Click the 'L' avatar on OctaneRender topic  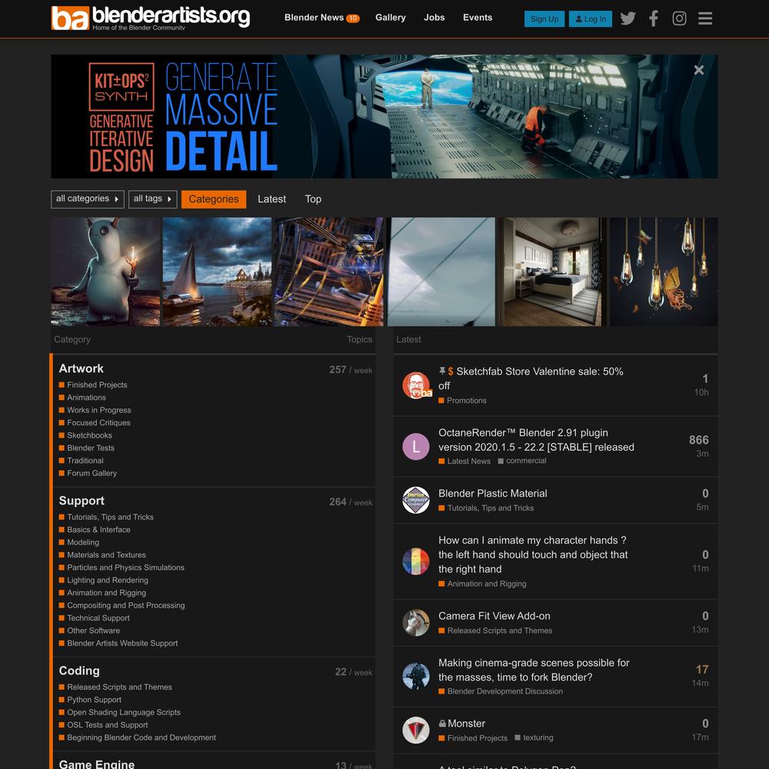pos(416,446)
